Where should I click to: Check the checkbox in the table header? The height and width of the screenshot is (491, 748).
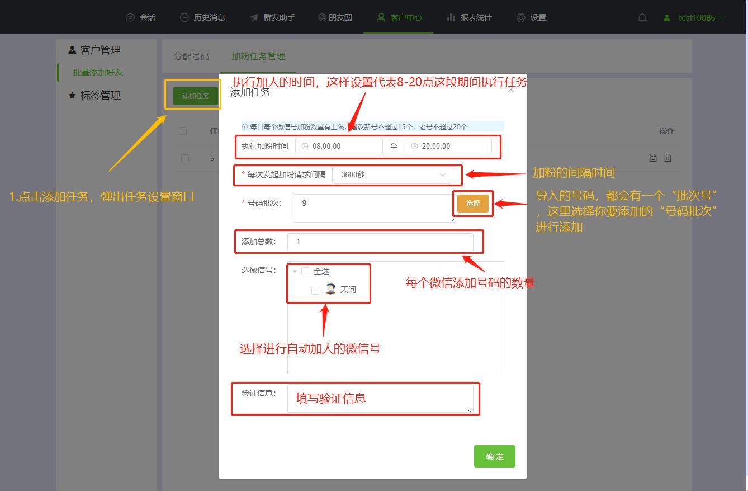(x=183, y=130)
